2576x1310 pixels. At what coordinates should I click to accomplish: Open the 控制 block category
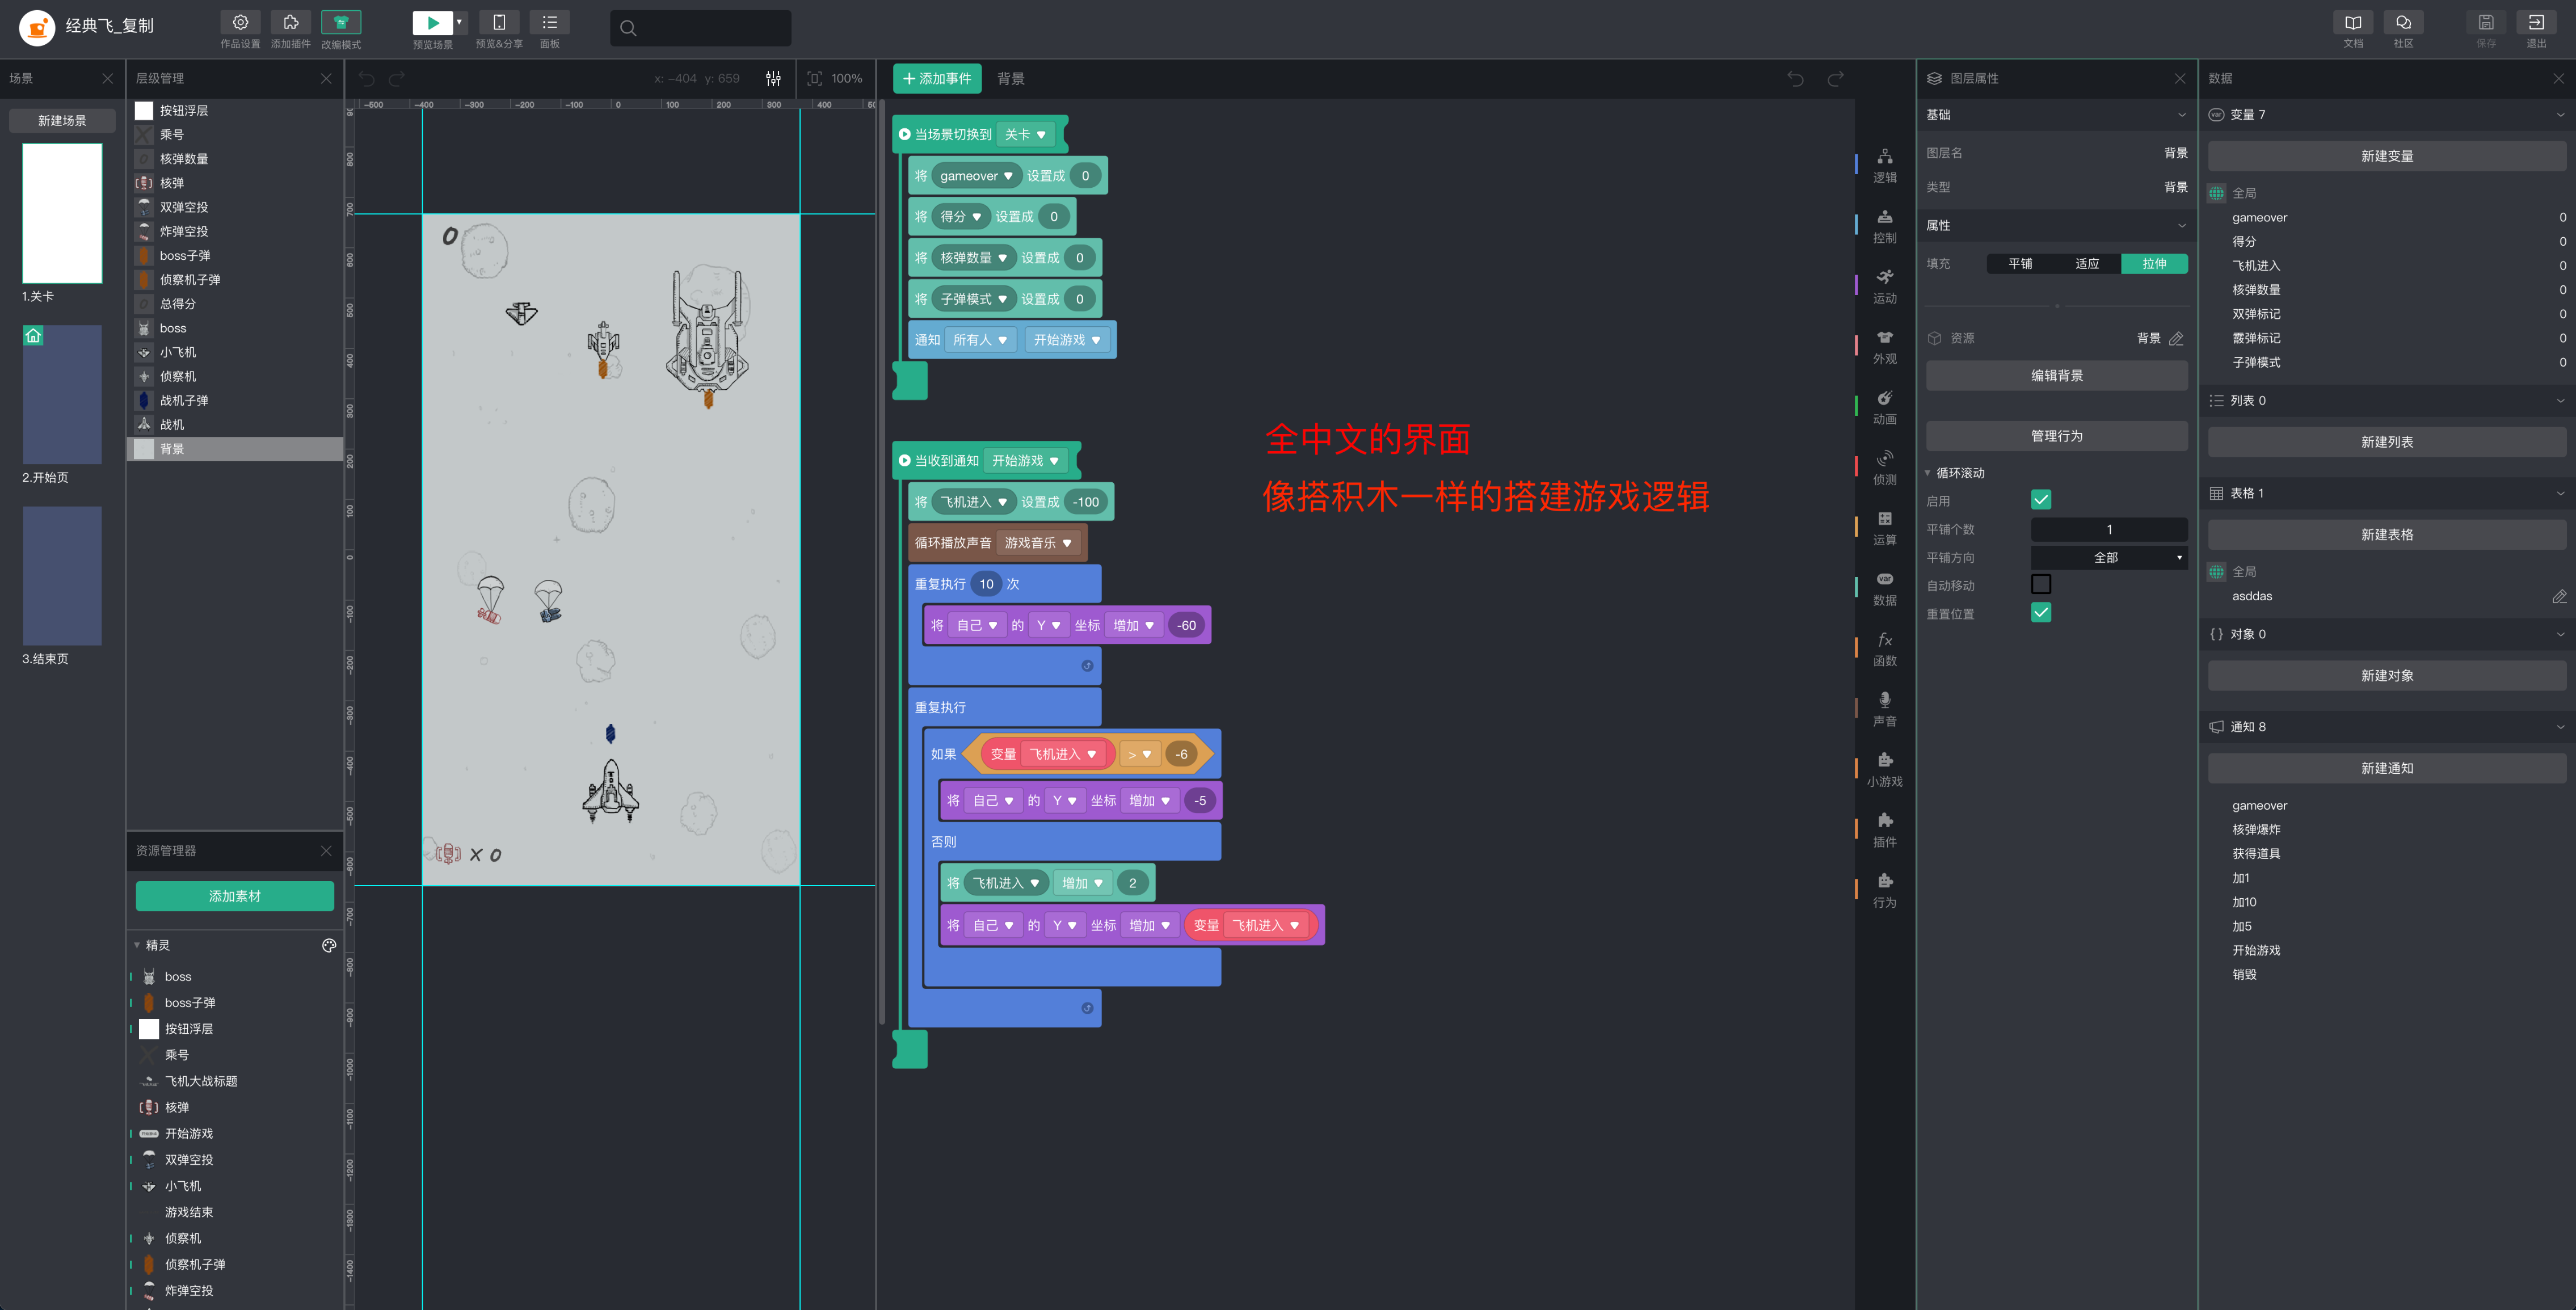click(x=1884, y=226)
